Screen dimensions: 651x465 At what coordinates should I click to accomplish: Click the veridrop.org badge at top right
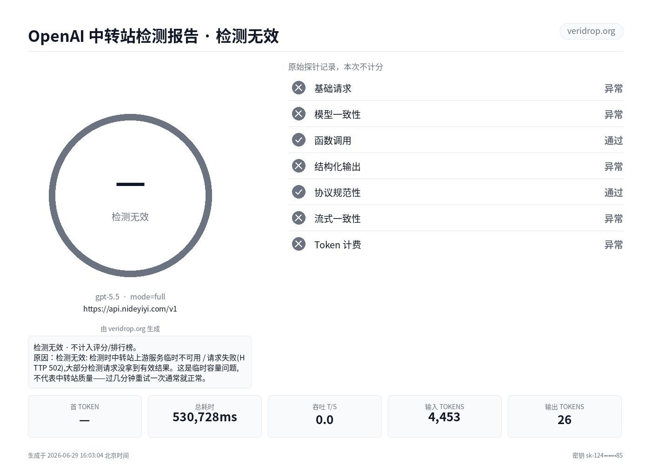click(591, 31)
